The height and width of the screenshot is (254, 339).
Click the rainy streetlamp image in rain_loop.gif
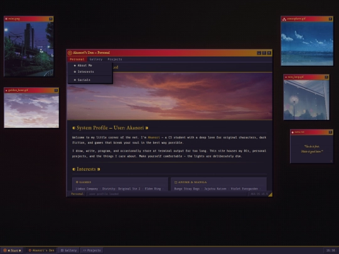tap(306, 100)
